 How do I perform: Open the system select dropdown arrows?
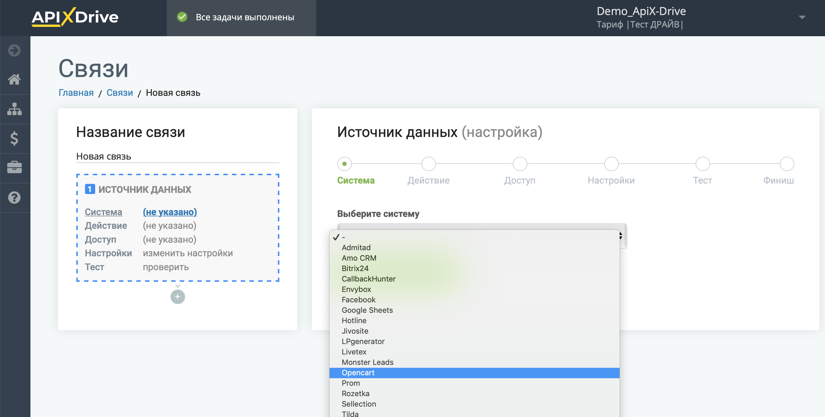point(620,236)
